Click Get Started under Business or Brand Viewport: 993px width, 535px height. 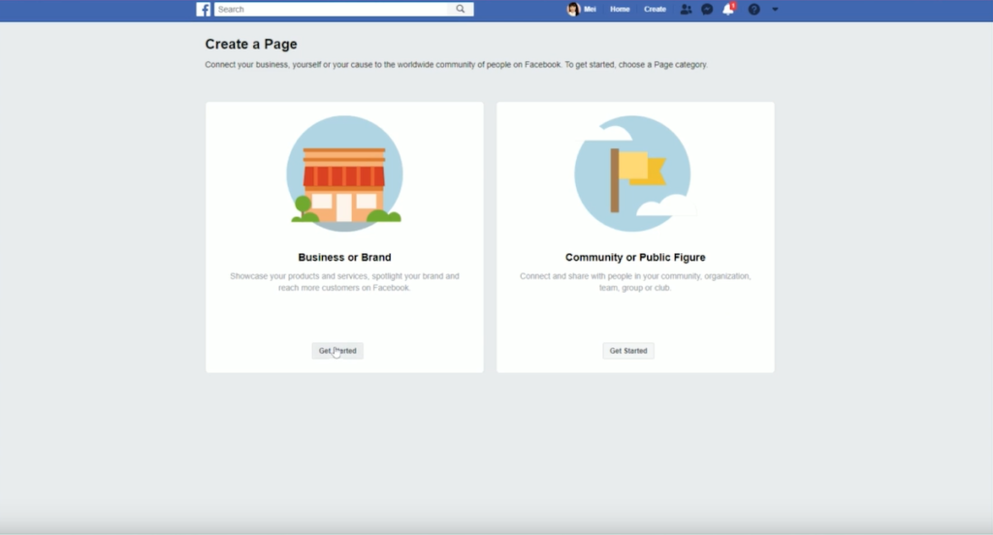pyautogui.click(x=337, y=351)
